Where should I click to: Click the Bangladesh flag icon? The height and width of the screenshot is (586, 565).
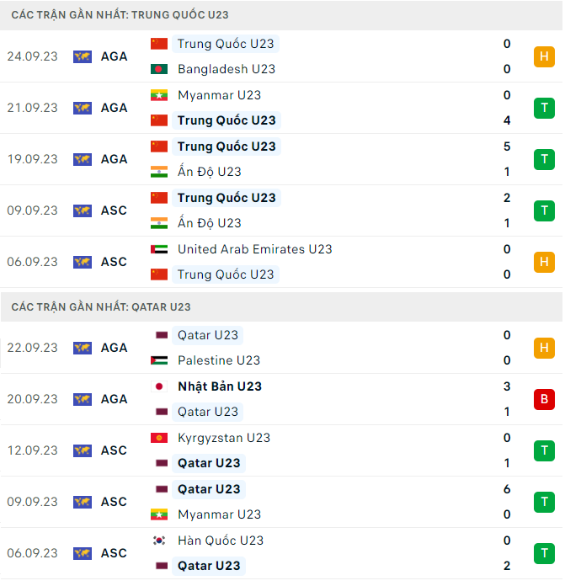(159, 69)
